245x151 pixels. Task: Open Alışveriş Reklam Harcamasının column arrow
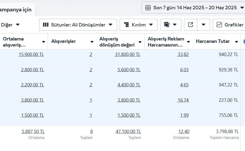[188, 42]
